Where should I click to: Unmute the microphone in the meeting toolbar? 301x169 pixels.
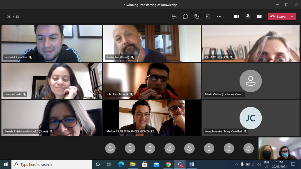(x=248, y=16)
